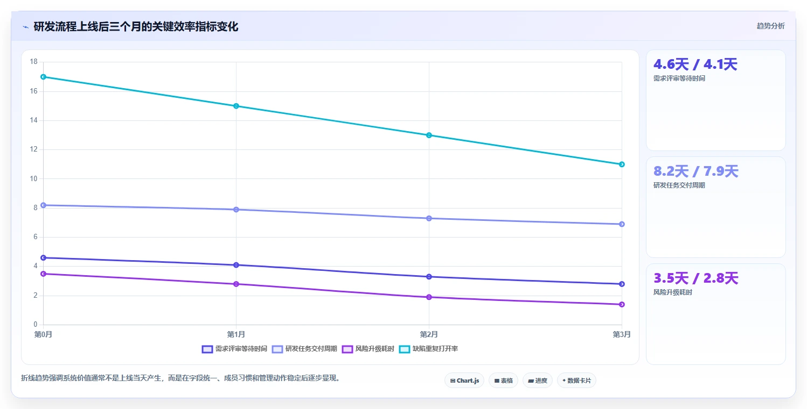Toggle 需求评审等待时间 legend swatch
This screenshot has height=409, width=807.
pos(207,349)
